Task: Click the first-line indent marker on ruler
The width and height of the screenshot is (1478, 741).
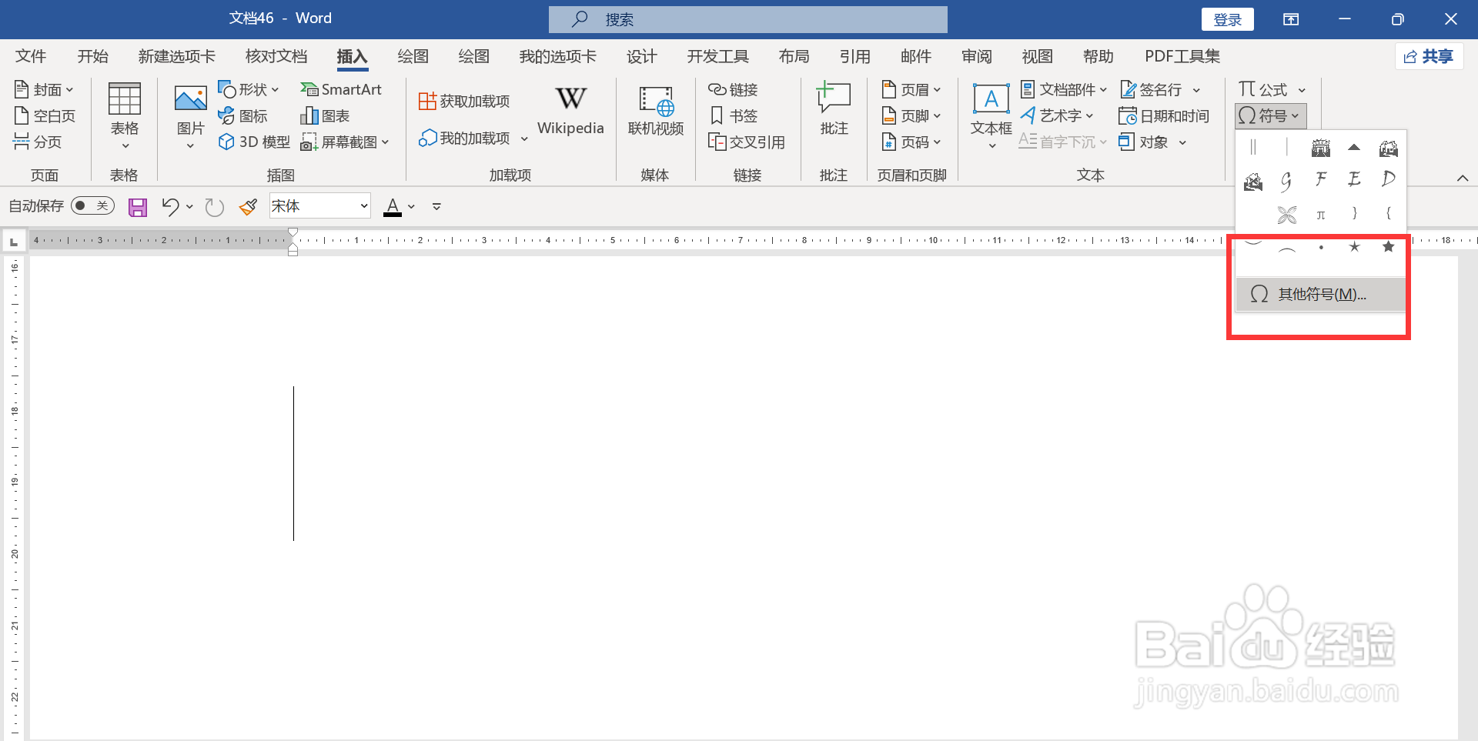Action: [x=293, y=232]
